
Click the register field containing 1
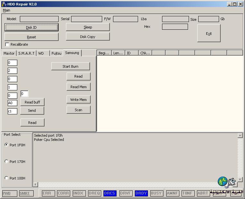(12, 87)
